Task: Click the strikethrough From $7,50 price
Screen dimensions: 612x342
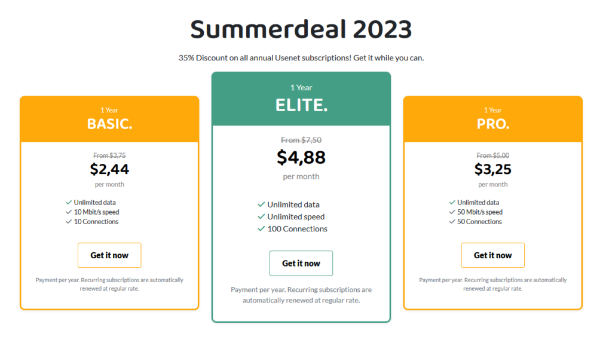Action: 301,140
